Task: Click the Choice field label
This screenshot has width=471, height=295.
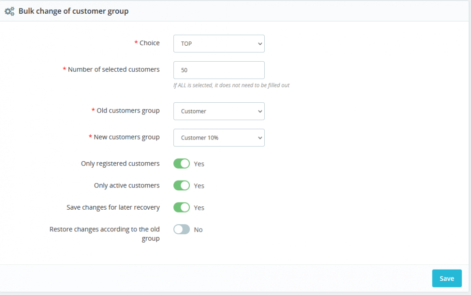Action: tap(149, 43)
